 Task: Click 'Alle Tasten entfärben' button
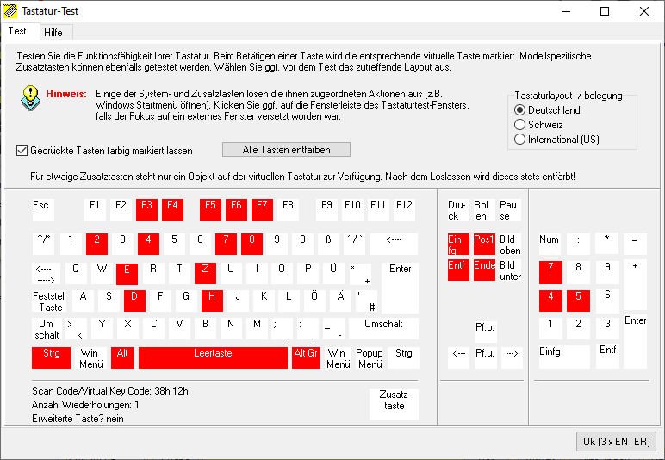[286, 150]
